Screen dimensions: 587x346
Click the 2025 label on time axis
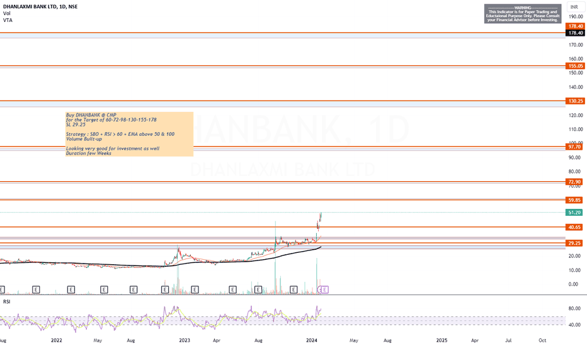[442, 340]
